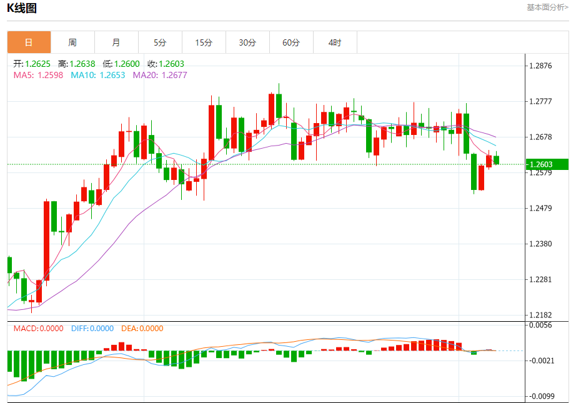
Task: Click the MA10: 1.2653 value
Action: 97,75
